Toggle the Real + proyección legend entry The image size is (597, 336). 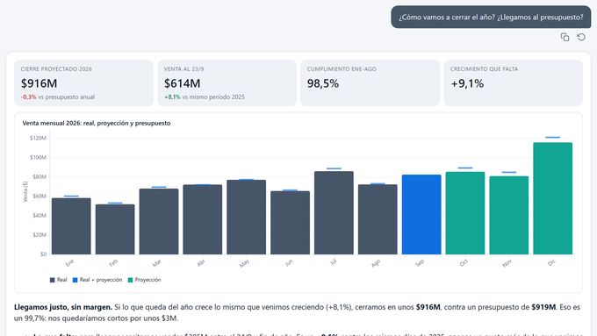coord(97,280)
